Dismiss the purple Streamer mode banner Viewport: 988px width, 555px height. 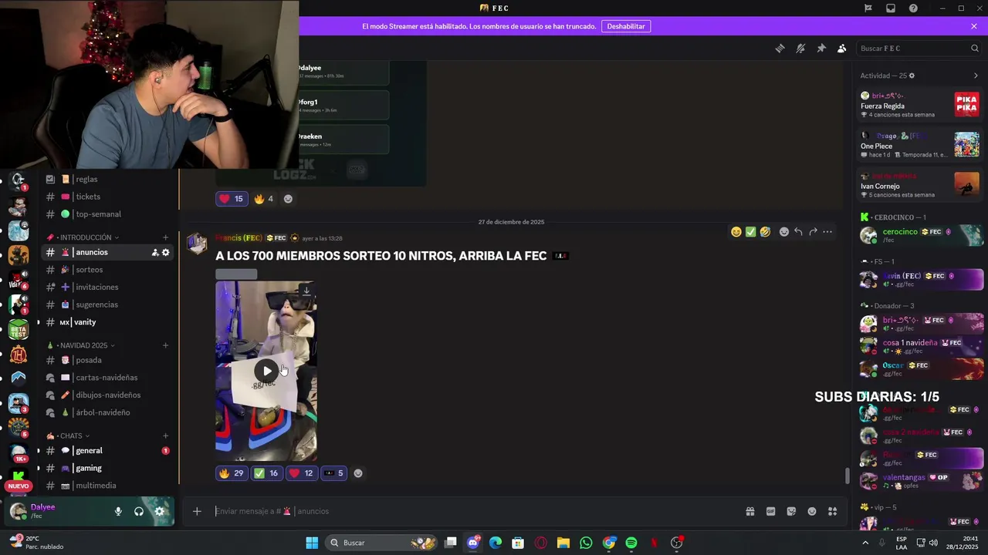(974, 26)
